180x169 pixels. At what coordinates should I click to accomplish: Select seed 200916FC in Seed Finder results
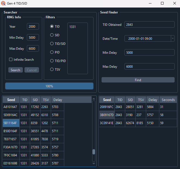point(107,107)
